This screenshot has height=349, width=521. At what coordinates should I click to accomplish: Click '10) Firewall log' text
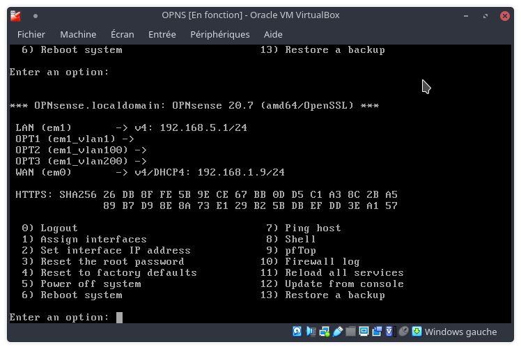(310, 262)
